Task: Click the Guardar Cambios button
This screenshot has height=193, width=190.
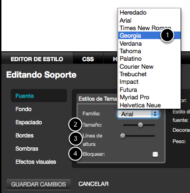Action: pos(38,185)
